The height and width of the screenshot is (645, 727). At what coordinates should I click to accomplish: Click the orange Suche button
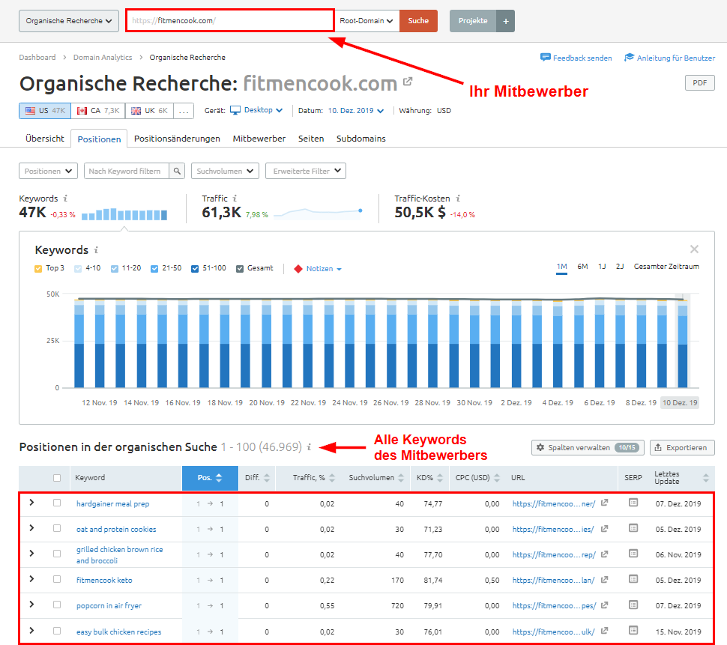click(418, 21)
